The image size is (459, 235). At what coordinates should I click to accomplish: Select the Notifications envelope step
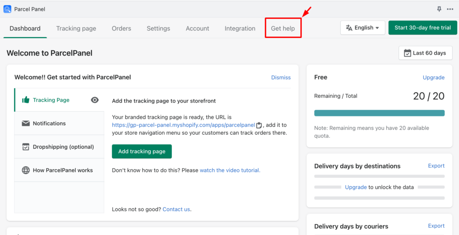click(49, 123)
